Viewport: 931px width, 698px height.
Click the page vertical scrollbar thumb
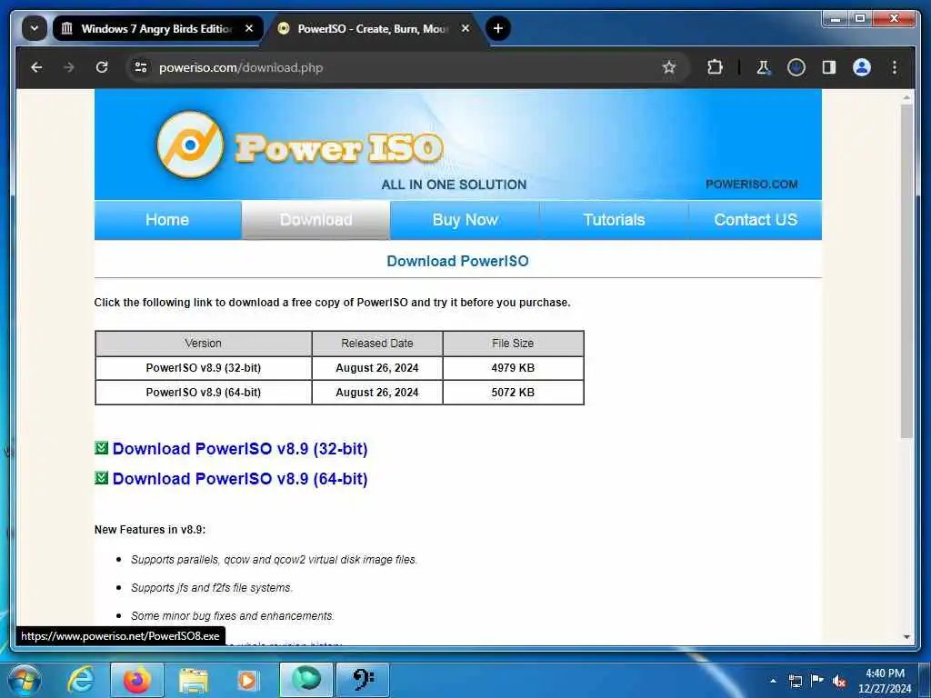[x=906, y=272]
